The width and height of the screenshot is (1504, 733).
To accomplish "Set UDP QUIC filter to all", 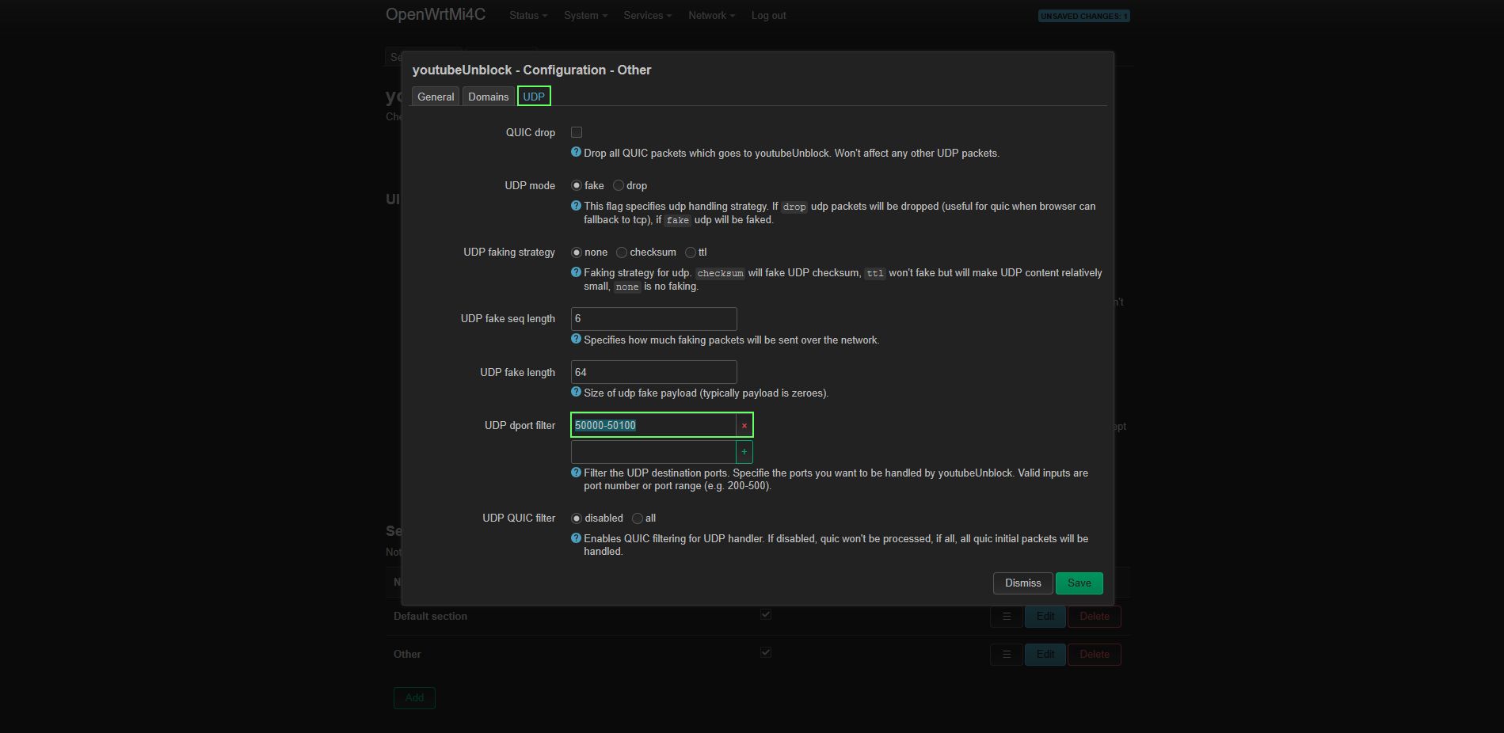I will 638,518.
